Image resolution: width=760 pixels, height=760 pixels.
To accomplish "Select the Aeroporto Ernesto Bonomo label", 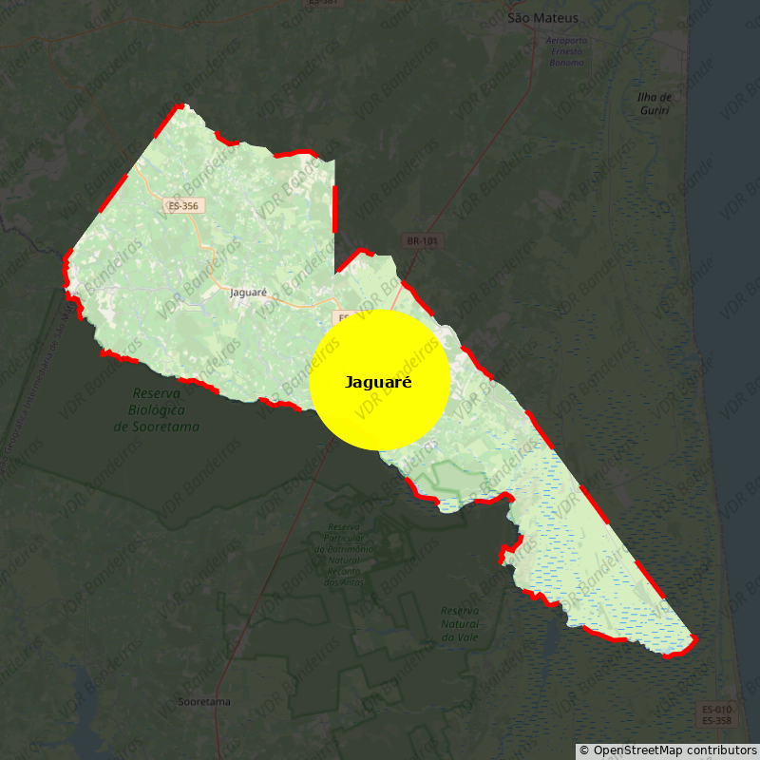I will point(567,51).
